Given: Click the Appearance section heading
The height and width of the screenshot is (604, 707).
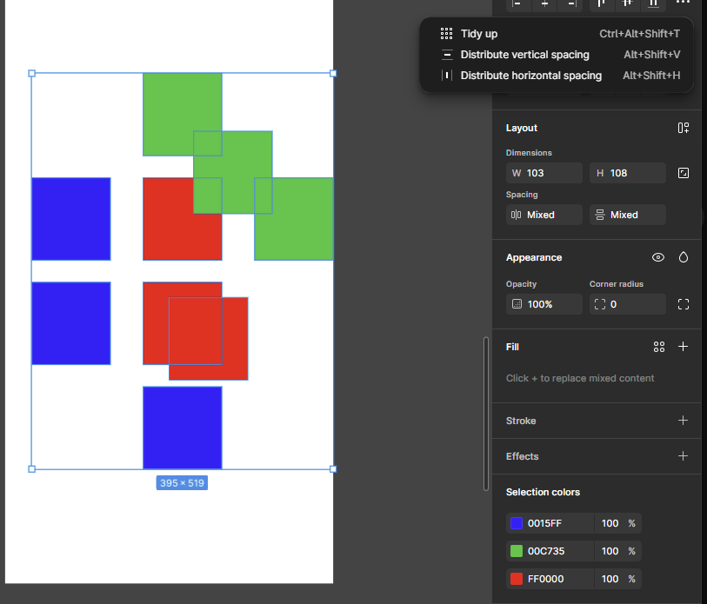Looking at the screenshot, I should click(534, 257).
